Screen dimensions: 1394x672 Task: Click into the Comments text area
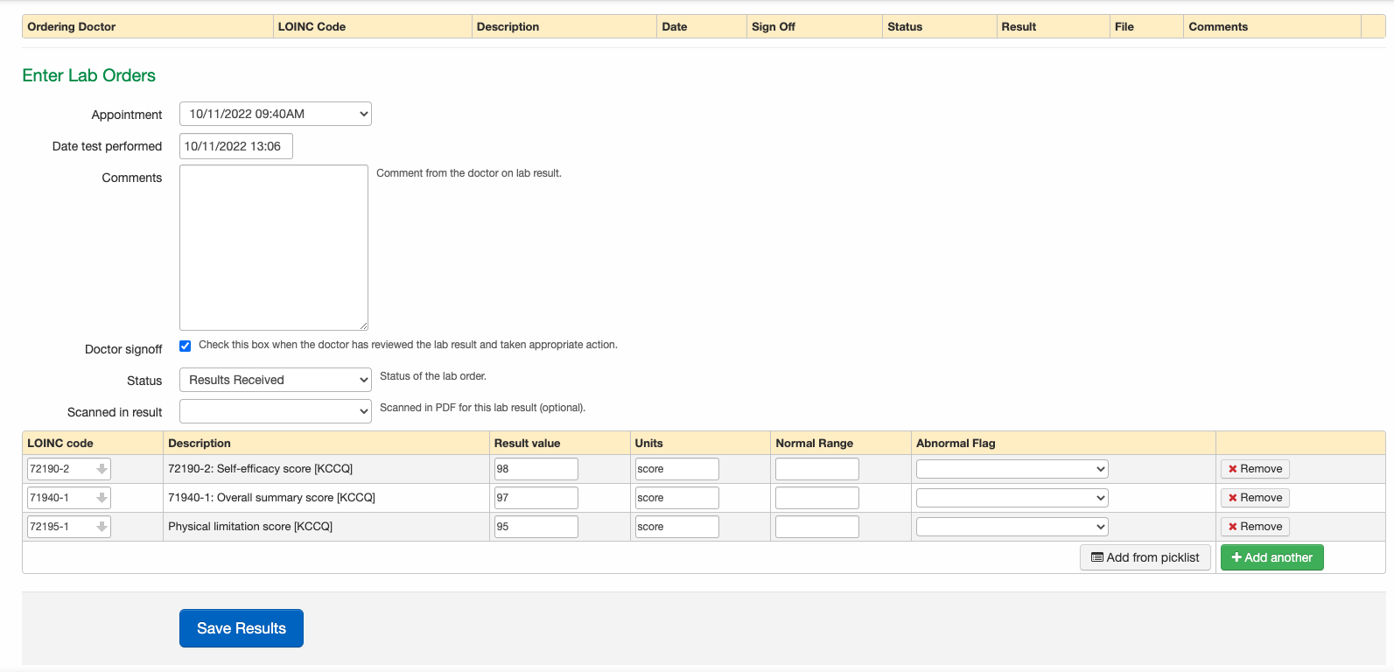pos(274,248)
